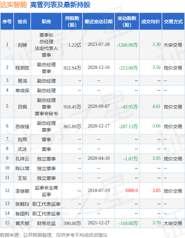Viewport: 185px width, 238px height.
Task: Click the name 沈冰
Action: coord(22,149)
